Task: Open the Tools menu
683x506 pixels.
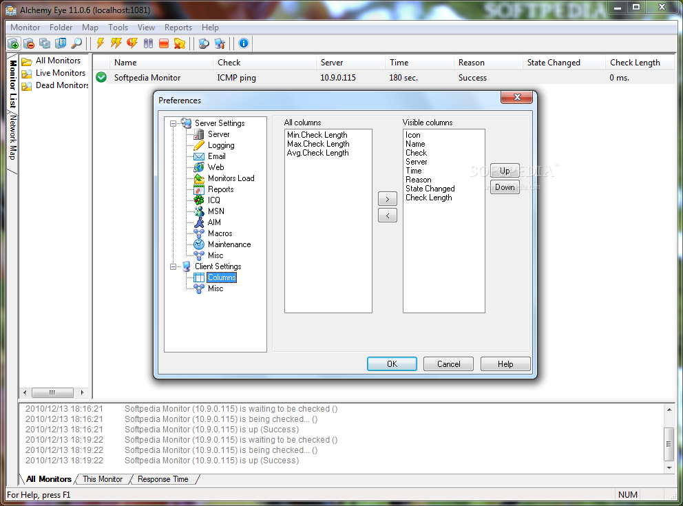Action: [118, 28]
